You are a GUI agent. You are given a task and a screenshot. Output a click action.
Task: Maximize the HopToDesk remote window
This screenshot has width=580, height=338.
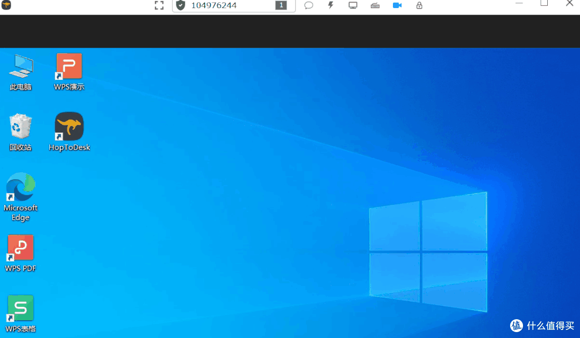point(544,3)
